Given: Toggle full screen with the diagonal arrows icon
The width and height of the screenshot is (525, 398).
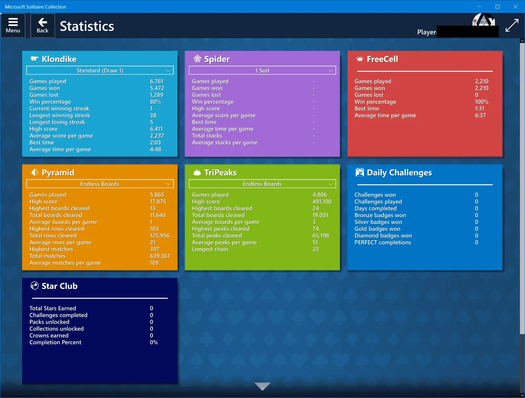Looking at the screenshot, I should pos(512,25).
